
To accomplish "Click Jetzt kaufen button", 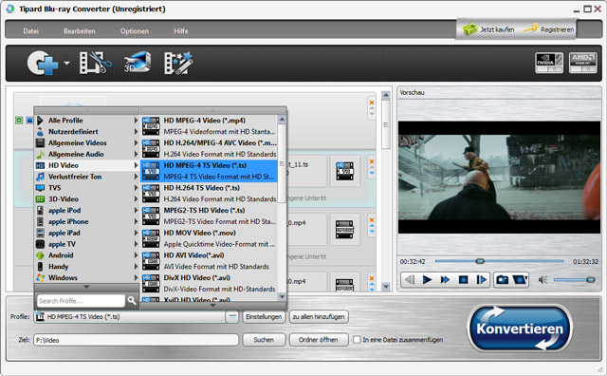I will point(488,29).
